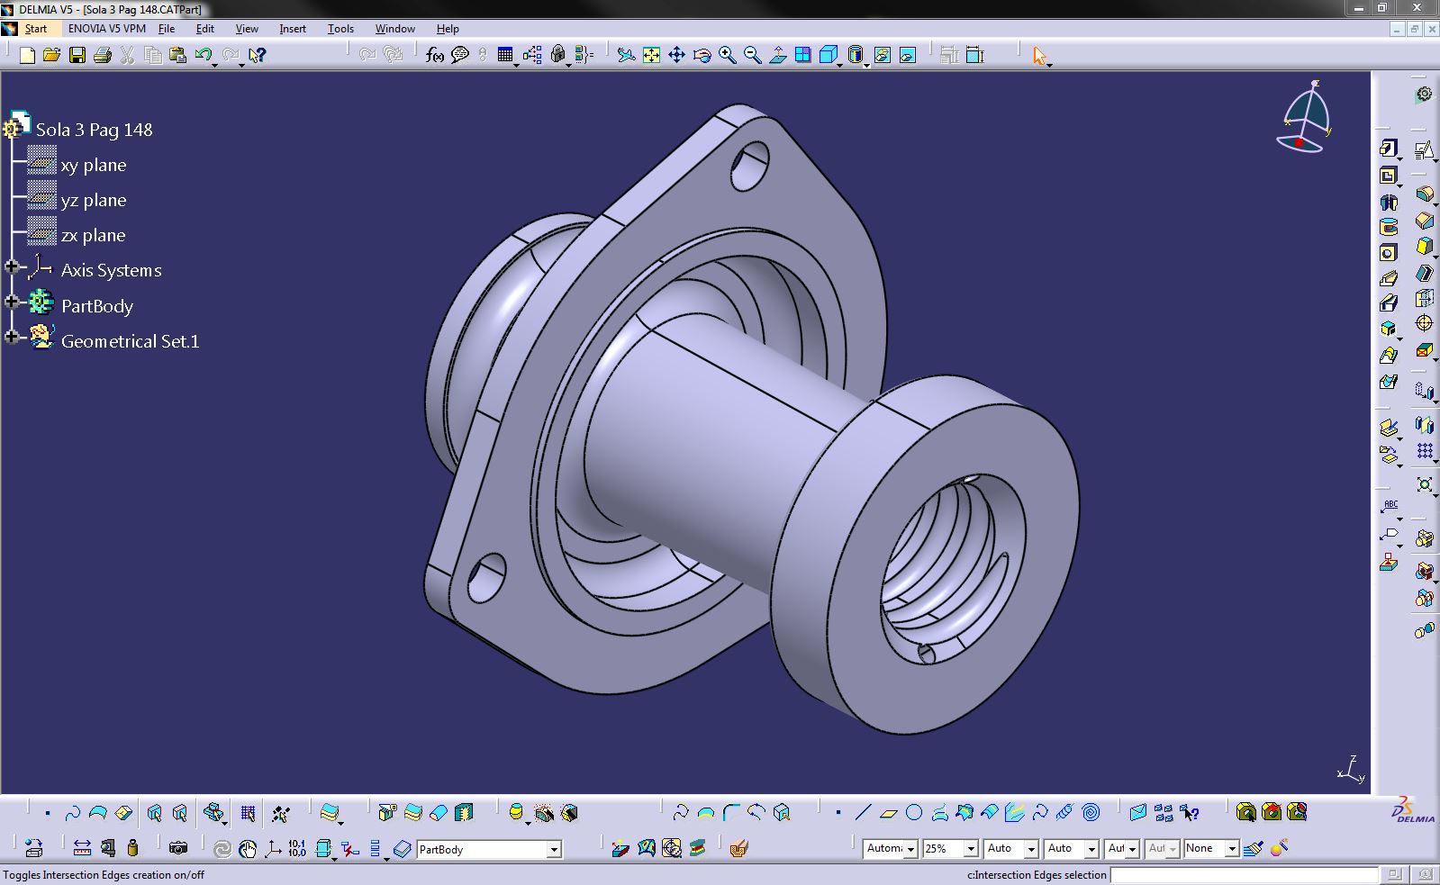Screen dimensions: 1440x885
Task: Select the xy plane in tree
Action: pos(94,165)
